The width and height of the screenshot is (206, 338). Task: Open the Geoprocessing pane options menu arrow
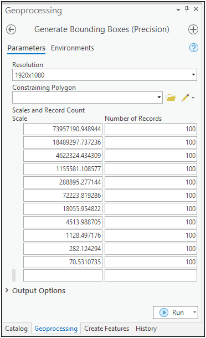coord(178,10)
